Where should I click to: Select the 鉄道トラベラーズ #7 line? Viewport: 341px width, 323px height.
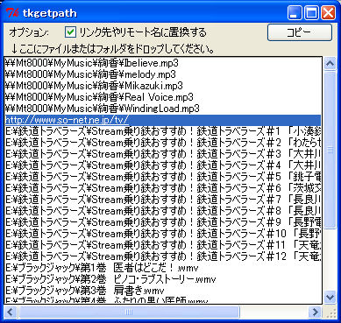163,200
